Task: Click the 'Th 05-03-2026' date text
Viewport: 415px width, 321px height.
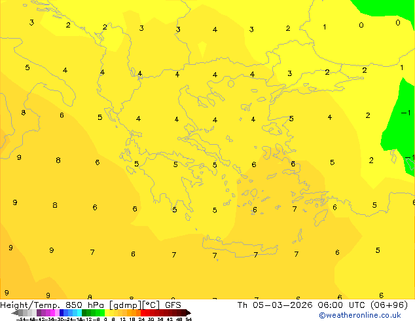Action: click(275, 305)
